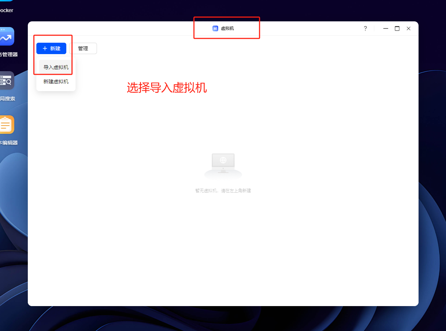The image size is (446, 331).
Task: Click the red 选择导入虚拟机 annotation text
Action: tap(167, 88)
